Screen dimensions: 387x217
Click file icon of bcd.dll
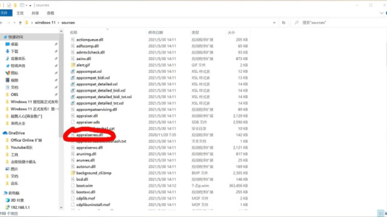73,179
